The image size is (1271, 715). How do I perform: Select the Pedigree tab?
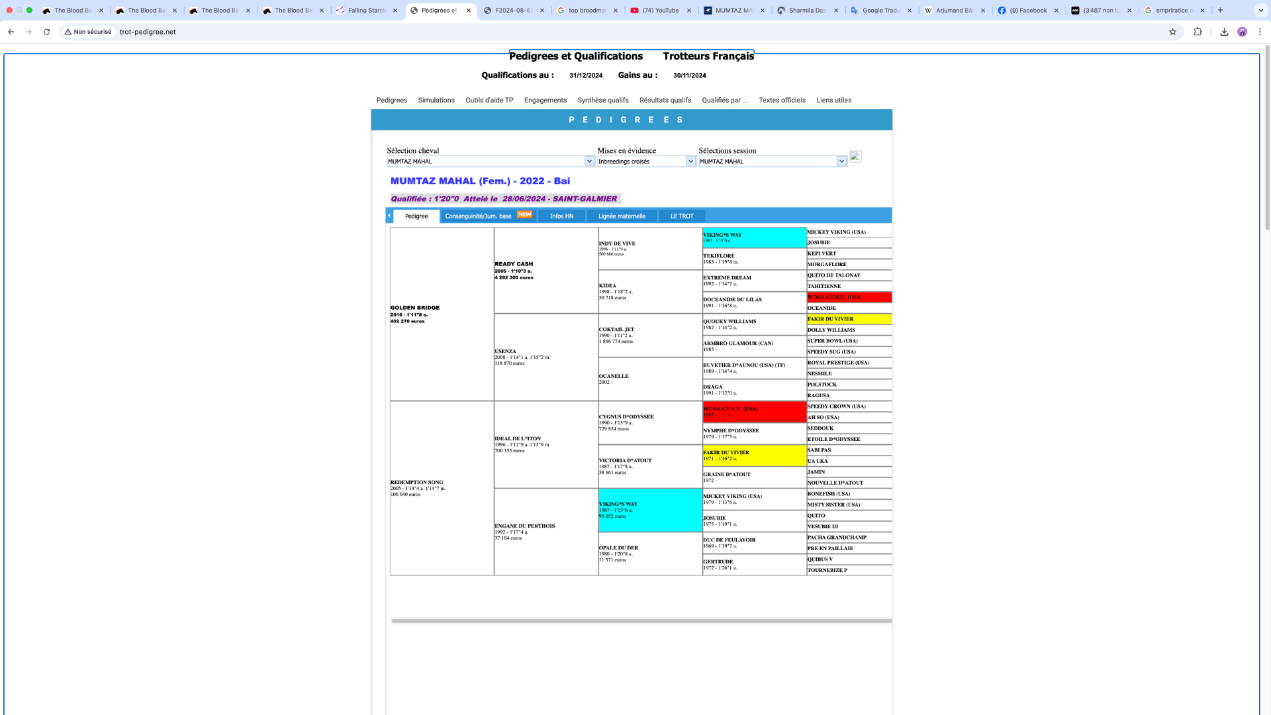click(416, 216)
